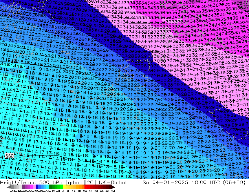Click the 'Sa 04-01-2025' date text
The width and height of the screenshot is (249, 192).
[165, 183]
